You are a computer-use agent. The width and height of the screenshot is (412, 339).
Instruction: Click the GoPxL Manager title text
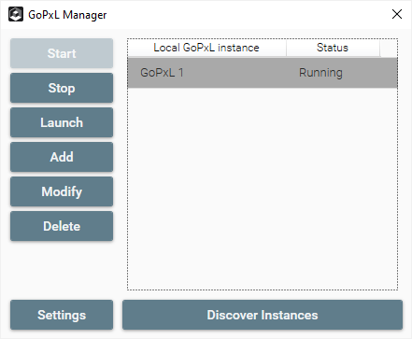[67, 15]
